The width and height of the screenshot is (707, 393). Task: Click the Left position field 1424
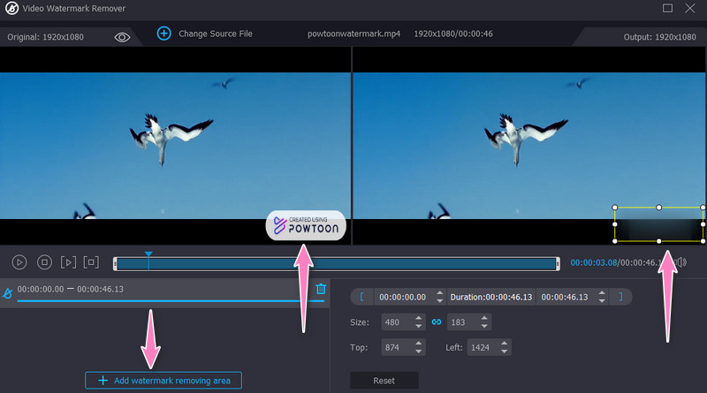[x=483, y=348]
